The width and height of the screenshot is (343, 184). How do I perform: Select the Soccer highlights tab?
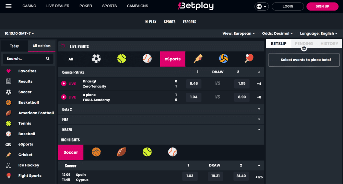click(x=71, y=152)
